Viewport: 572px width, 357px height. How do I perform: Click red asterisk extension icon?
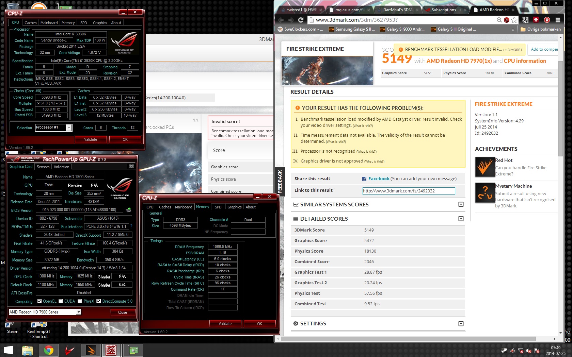536,20
